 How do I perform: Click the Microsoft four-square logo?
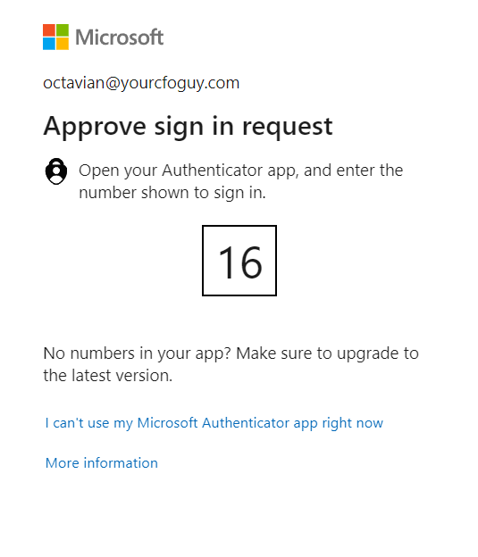55,37
